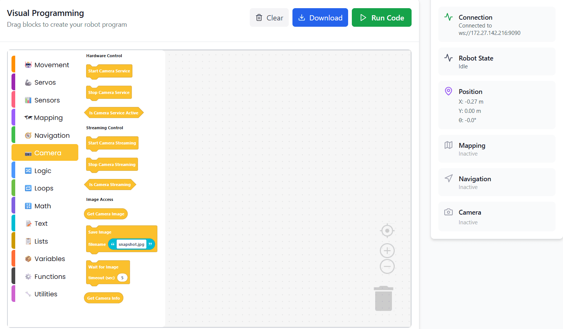
Task: Zoom in the workspace with plus icon
Action: pos(387,251)
